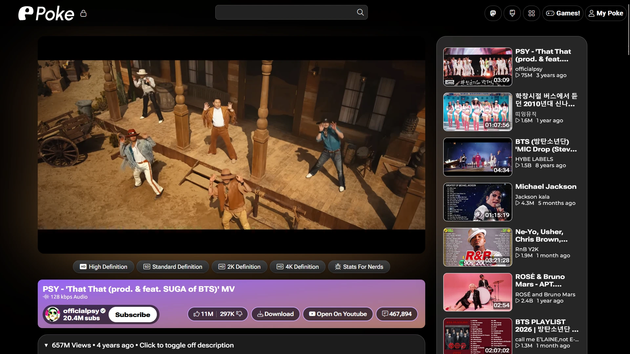The width and height of the screenshot is (630, 354).
Task: Open RnB Y2K channel
Action: click(x=527, y=249)
